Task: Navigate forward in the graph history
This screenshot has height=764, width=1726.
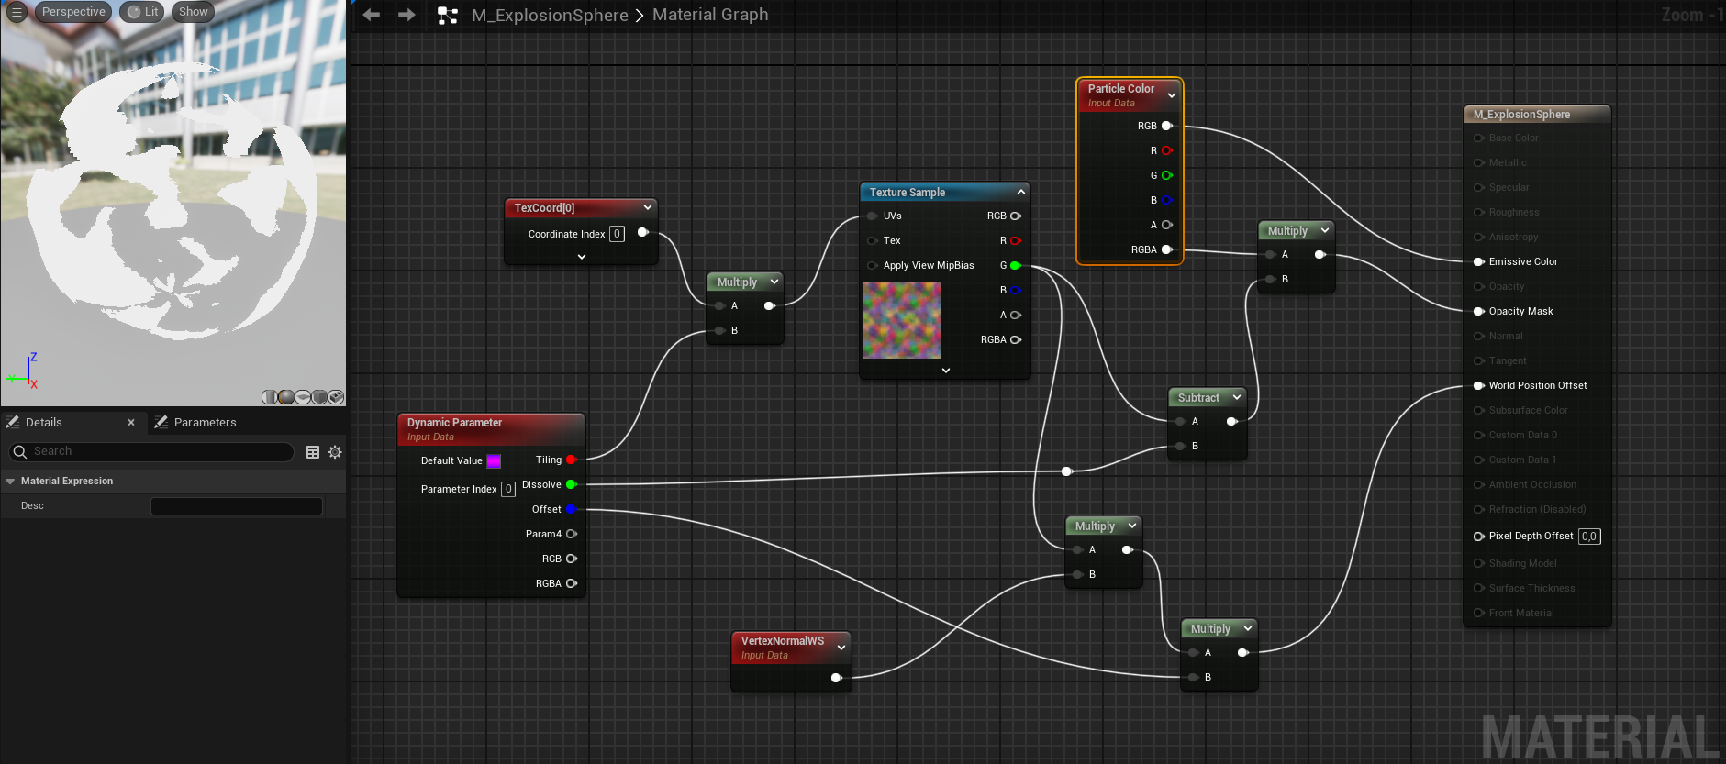Action: click(406, 15)
